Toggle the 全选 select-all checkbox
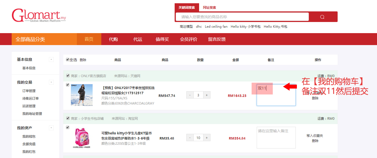 pyautogui.click(x=68, y=60)
